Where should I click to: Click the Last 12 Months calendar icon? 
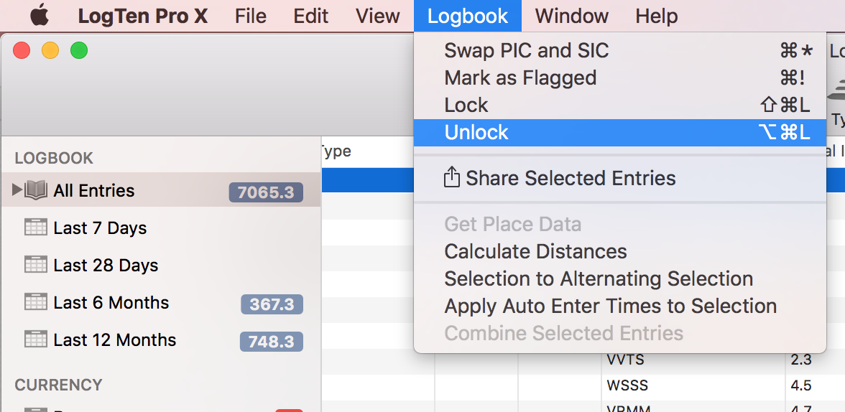point(36,339)
